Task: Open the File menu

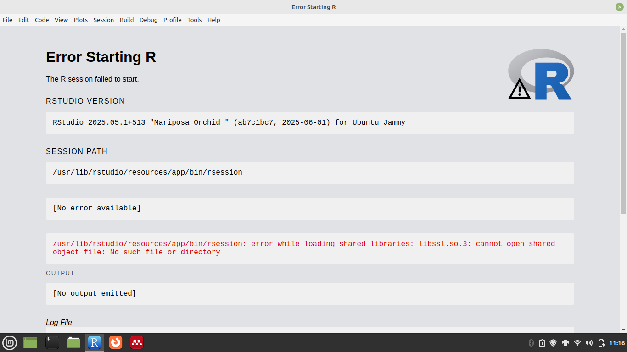Action: 7,20
